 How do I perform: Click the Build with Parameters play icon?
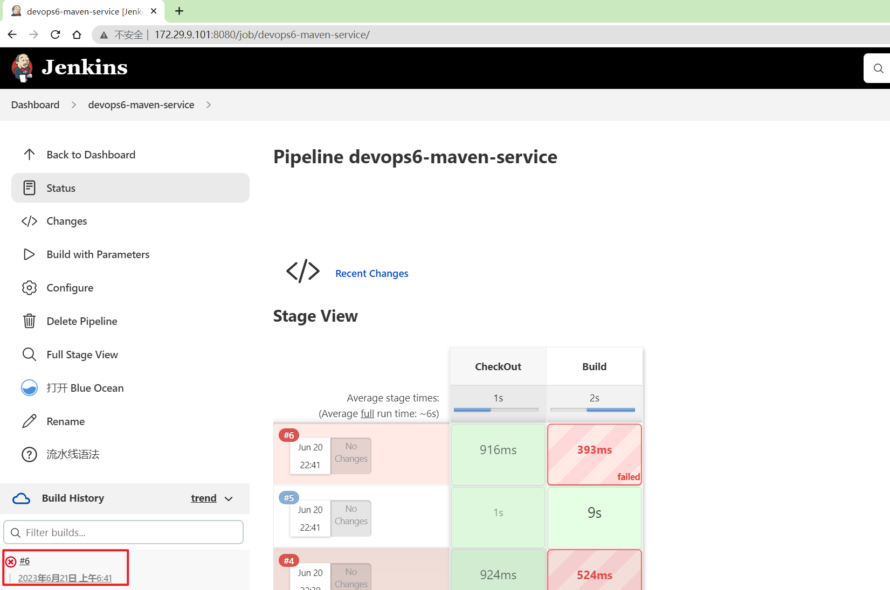29,254
